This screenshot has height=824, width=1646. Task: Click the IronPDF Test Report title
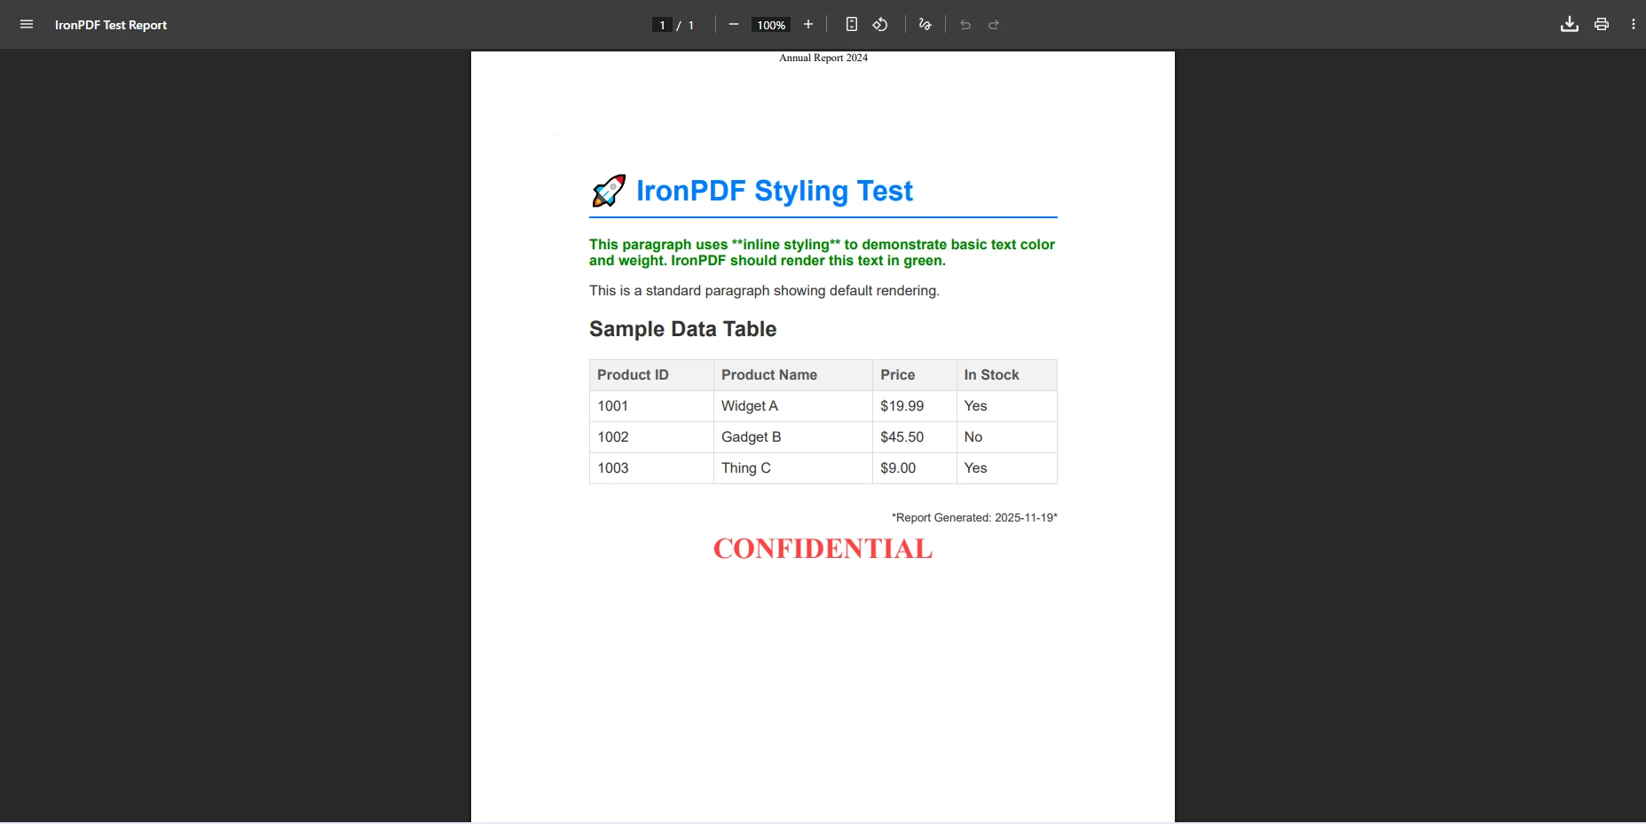111,24
